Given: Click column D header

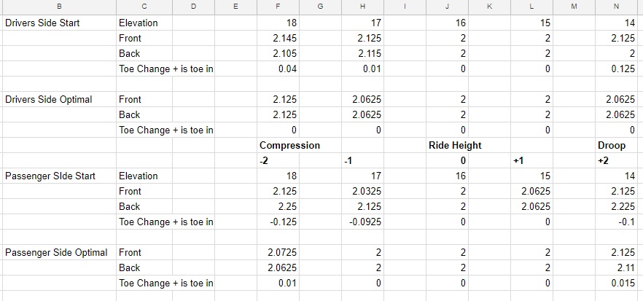Looking at the screenshot, I should (x=192, y=7).
